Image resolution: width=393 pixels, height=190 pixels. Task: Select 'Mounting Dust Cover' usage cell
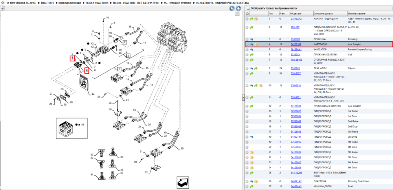click(x=359, y=181)
